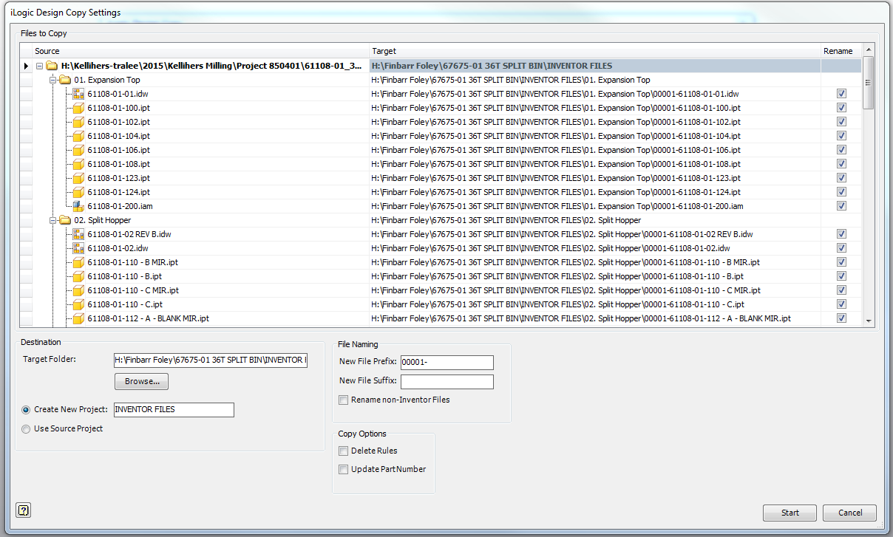Click the 61108-01-200.iam assembly icon
The image size is (893, 537).
[x=78, y=206]
